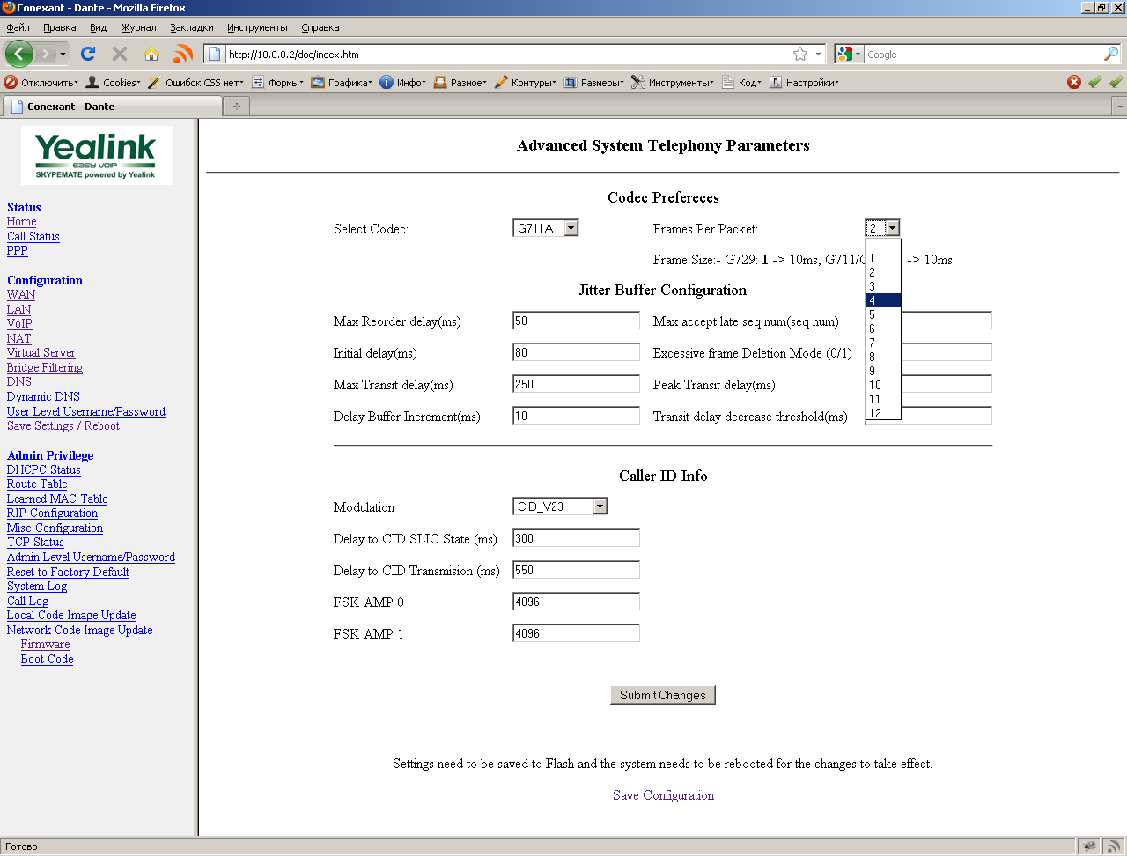Go to the Home page icon
This screenshot has width=1127, height=857.
click(151, 54)
